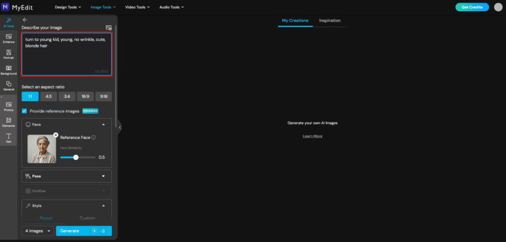Image resolution: width=506 pixels, height=242 pixels.
Task: Select the Background tool icon
Action: coord(9,70)
